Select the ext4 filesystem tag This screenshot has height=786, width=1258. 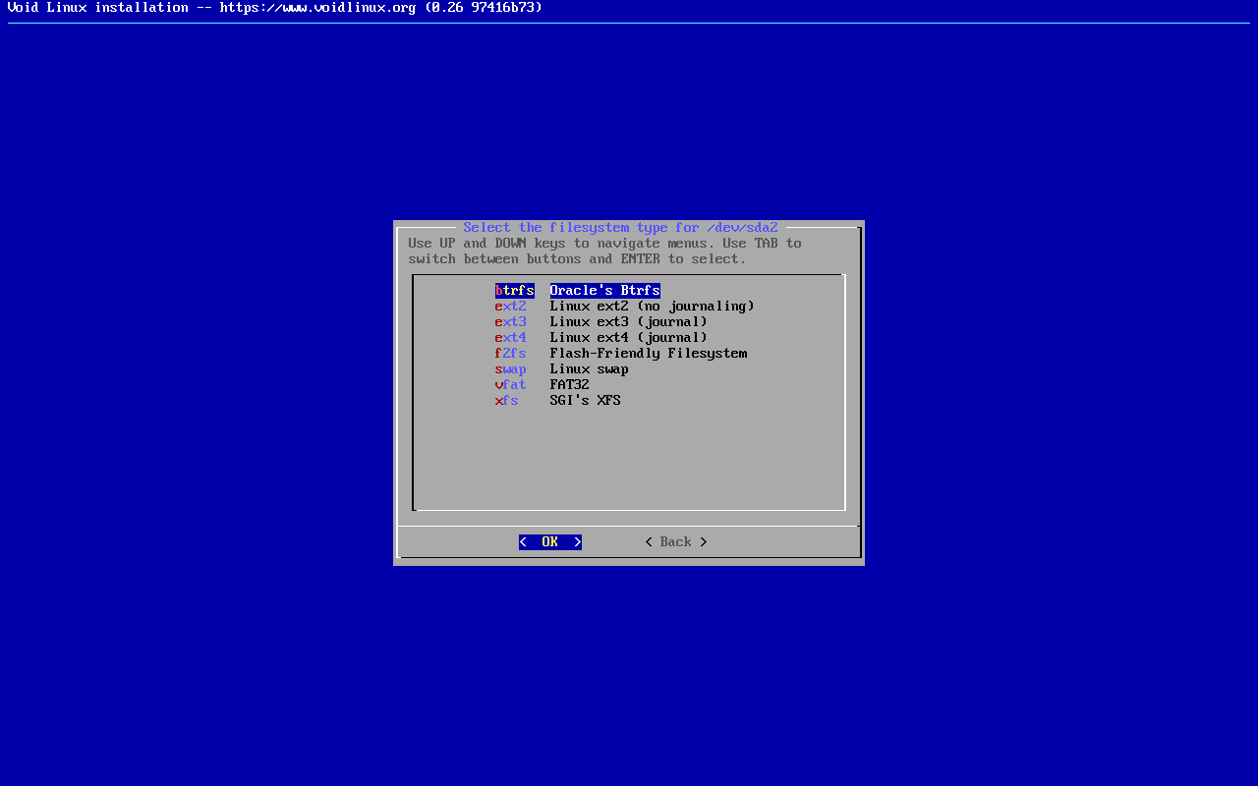pyautogui.click(x=510, y=338)
